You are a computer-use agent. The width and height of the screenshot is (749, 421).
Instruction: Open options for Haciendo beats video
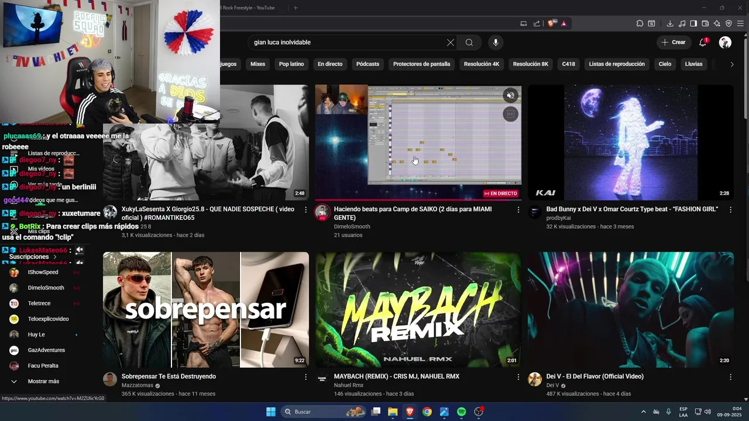pyautogui.click(x=518, y=209)
